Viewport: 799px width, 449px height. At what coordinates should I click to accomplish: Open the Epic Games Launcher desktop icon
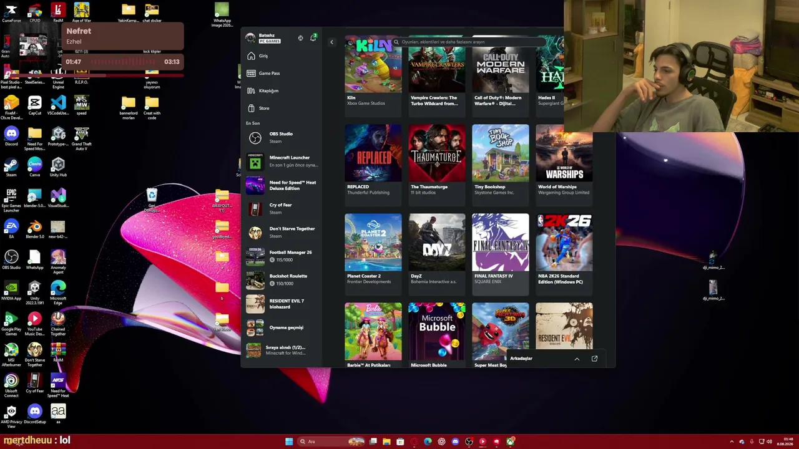point(11,200)
